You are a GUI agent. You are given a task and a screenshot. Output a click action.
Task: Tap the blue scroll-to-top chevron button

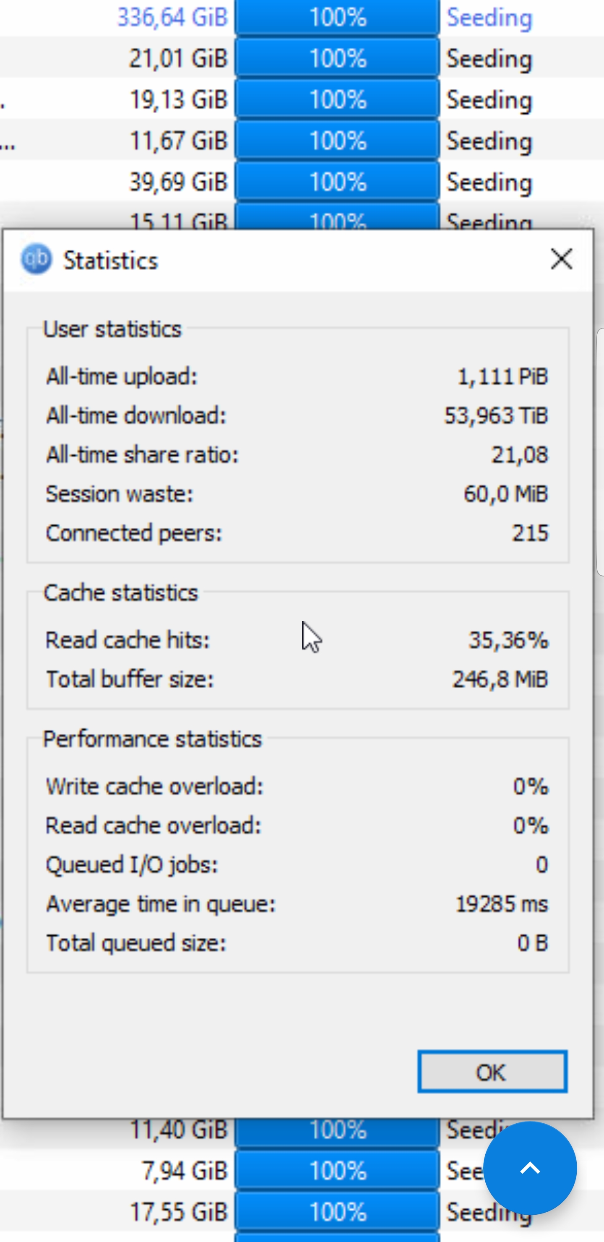click(530, 1168)
